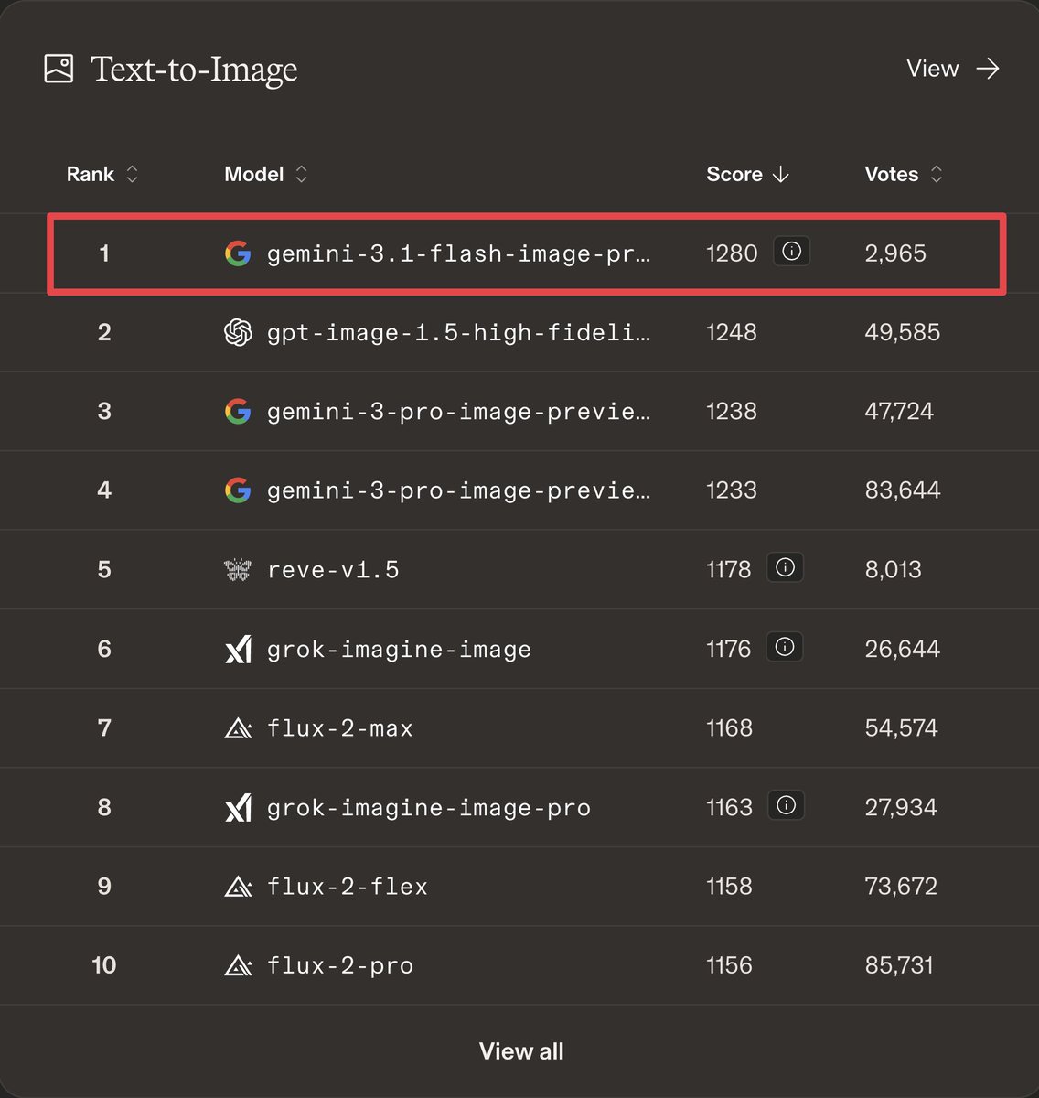Click the Text-to-Image heading title
The image size is (1039, 1098).
(194, 70)
